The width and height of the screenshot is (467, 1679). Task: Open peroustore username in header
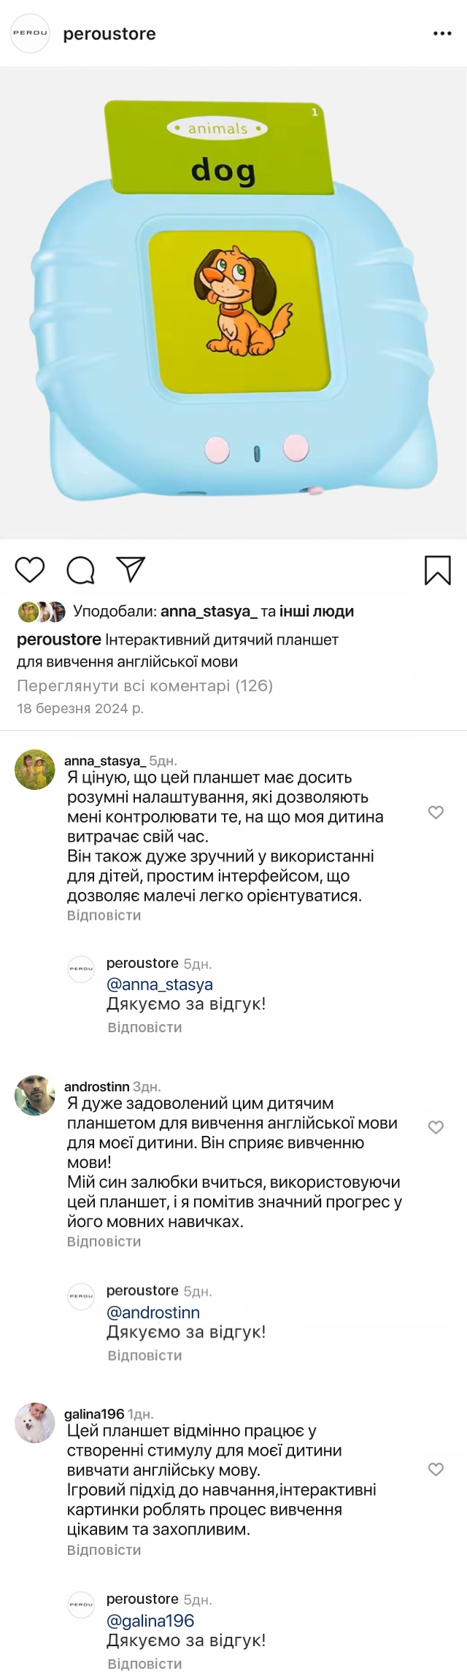point(109,34)
